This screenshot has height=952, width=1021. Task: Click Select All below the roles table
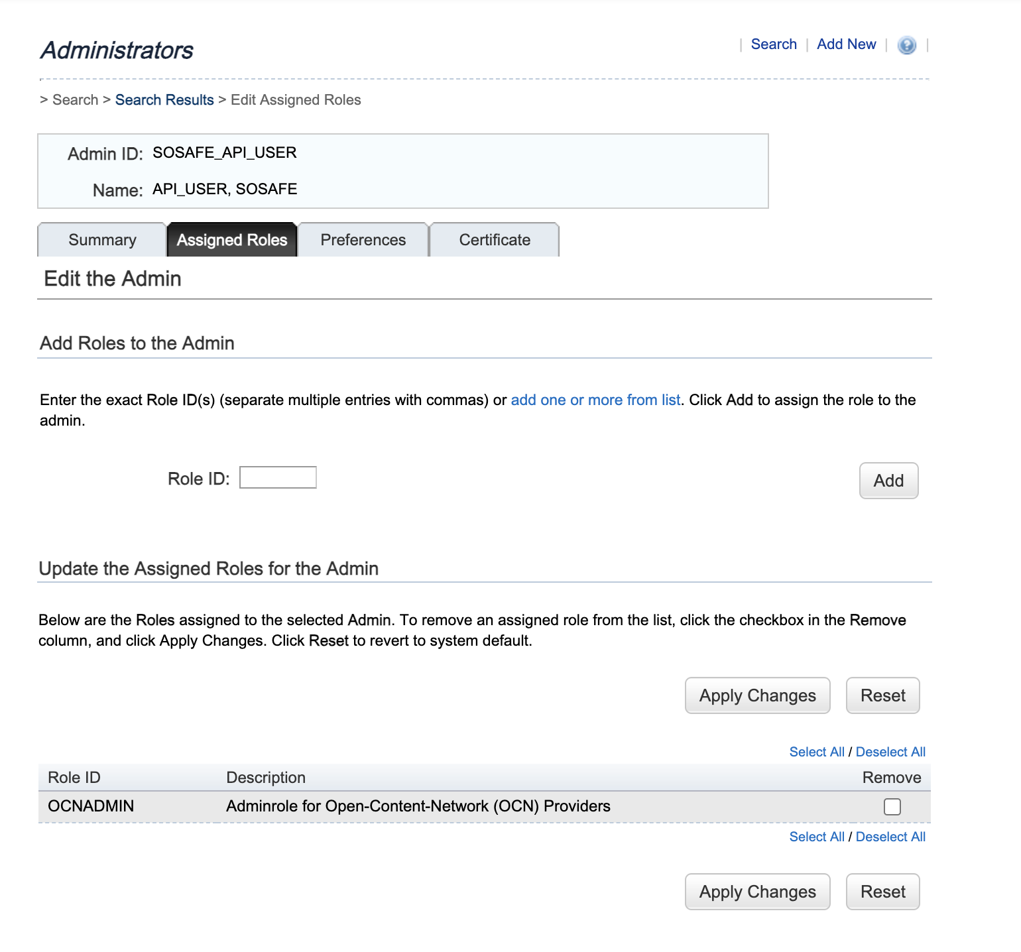[x=816, y=837]
